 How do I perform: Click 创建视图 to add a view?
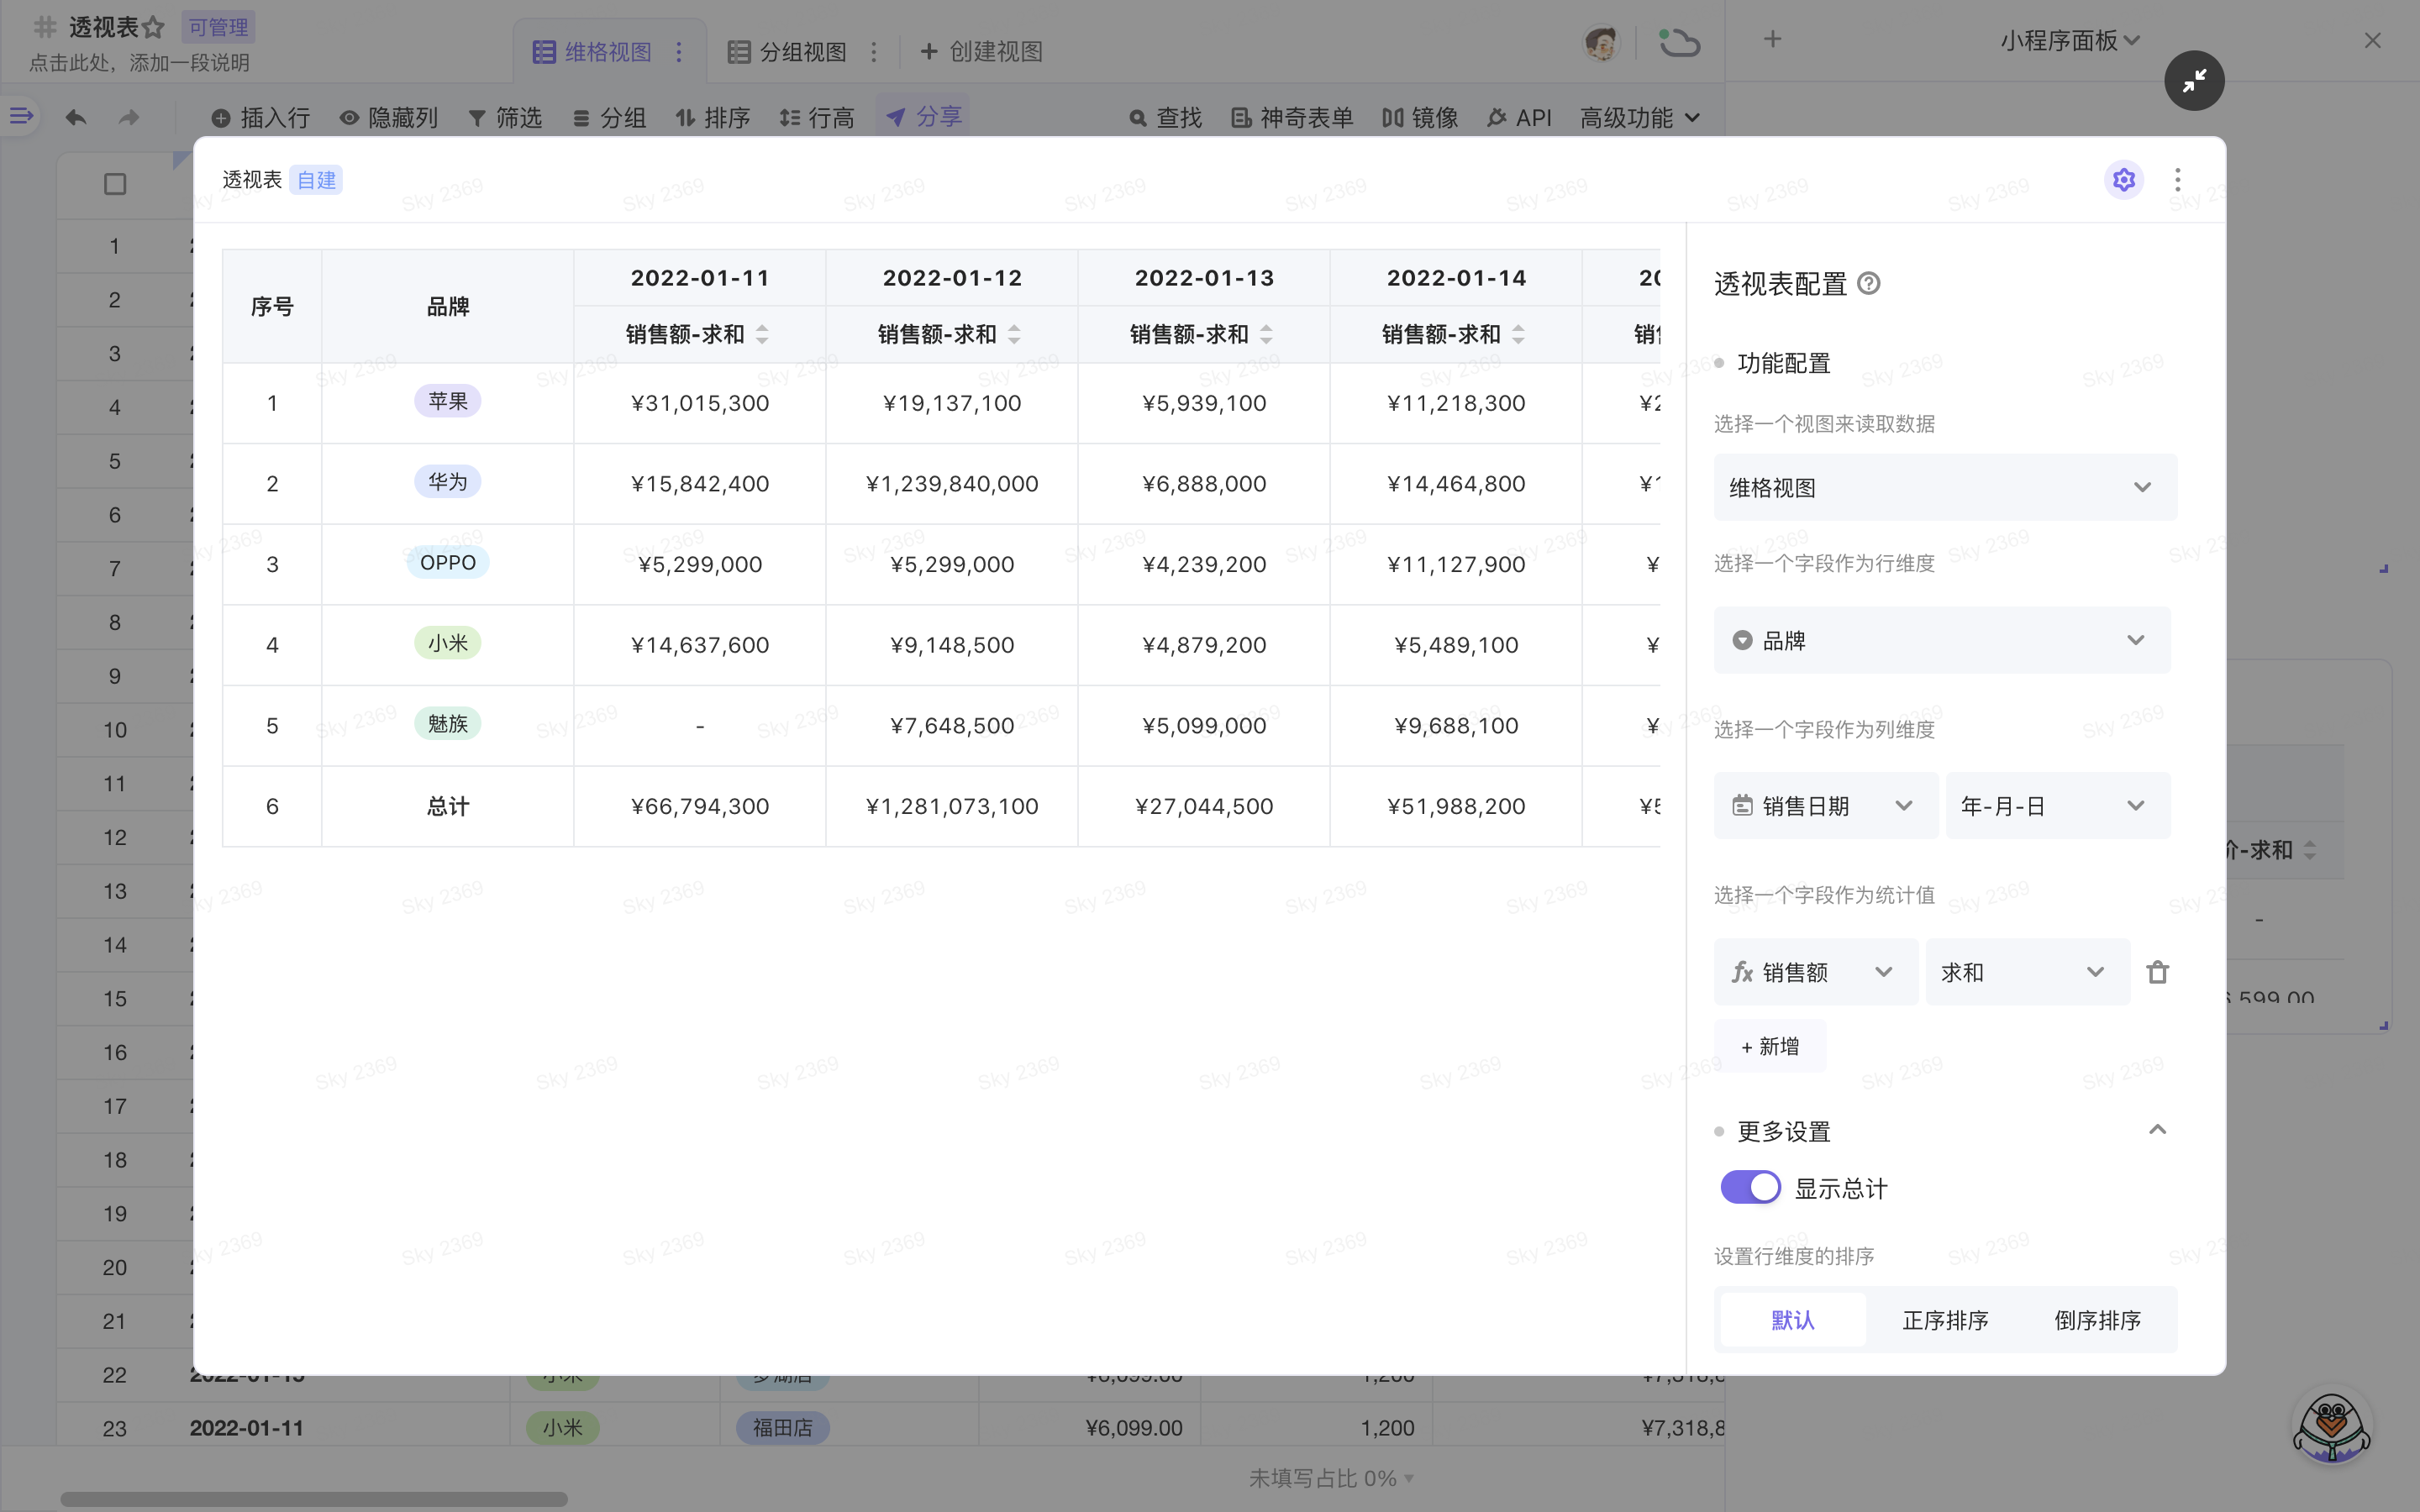coord(981,52)
